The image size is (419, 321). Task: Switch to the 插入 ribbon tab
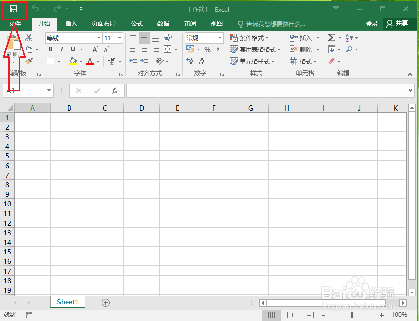tap(71, 23)
